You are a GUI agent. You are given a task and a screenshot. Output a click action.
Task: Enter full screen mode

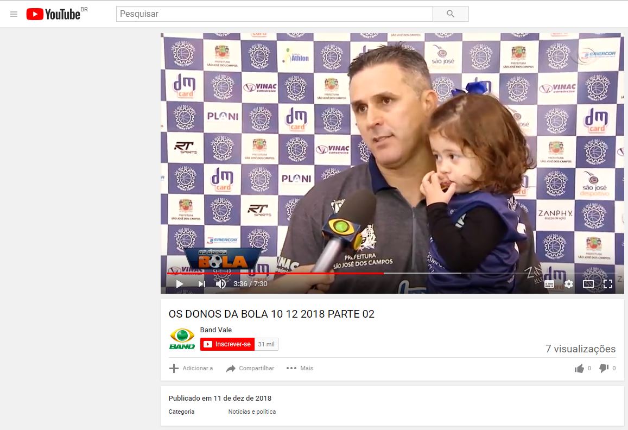[608, 283]
